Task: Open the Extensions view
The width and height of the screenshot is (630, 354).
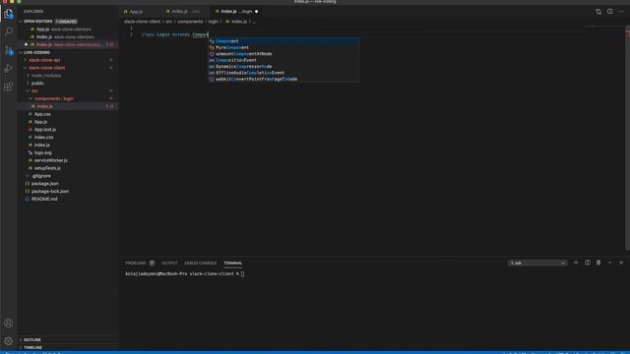Action: coord(9,87)
